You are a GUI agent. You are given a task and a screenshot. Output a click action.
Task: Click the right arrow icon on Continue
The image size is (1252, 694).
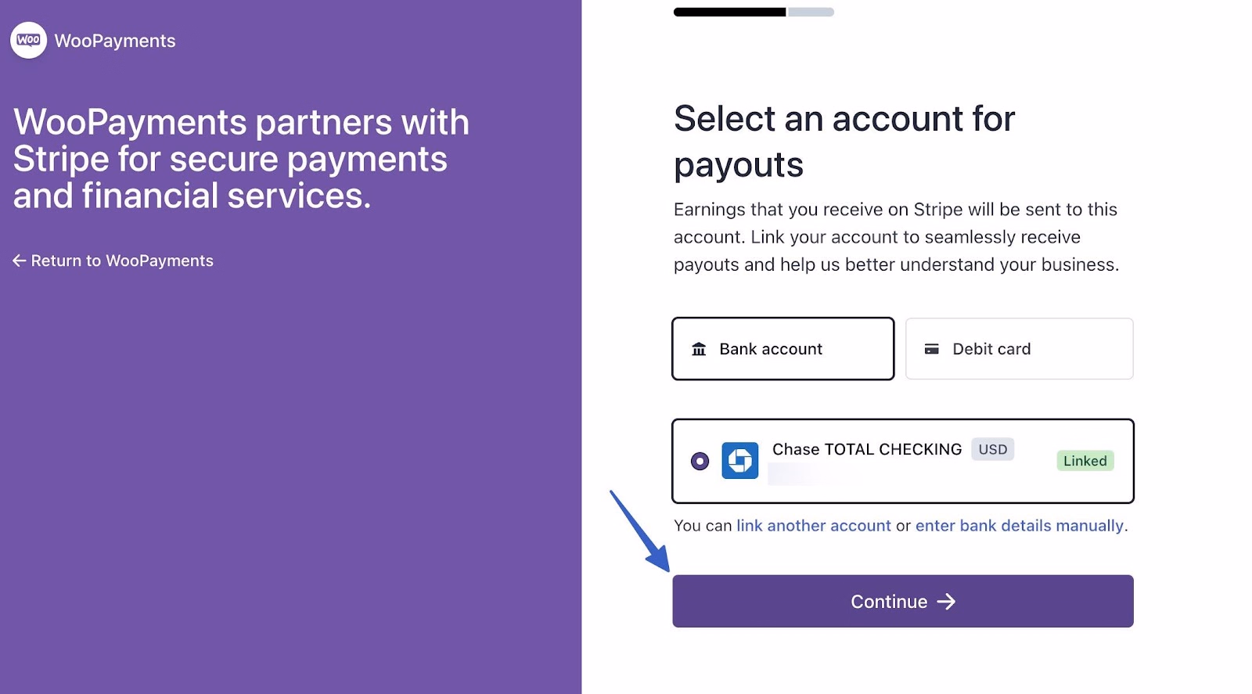click(947, 602)
